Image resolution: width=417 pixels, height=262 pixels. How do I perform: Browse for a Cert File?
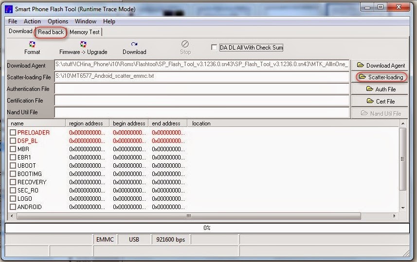click(380, 101)
